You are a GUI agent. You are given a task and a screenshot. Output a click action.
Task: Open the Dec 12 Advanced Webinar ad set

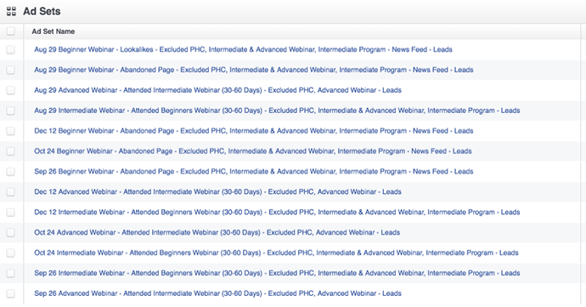tap(218, 191)
